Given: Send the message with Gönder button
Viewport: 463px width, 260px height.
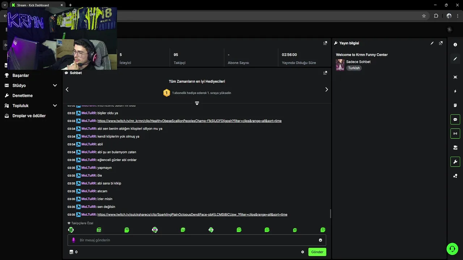Looking at the screenshot, I should pos(317,252).
